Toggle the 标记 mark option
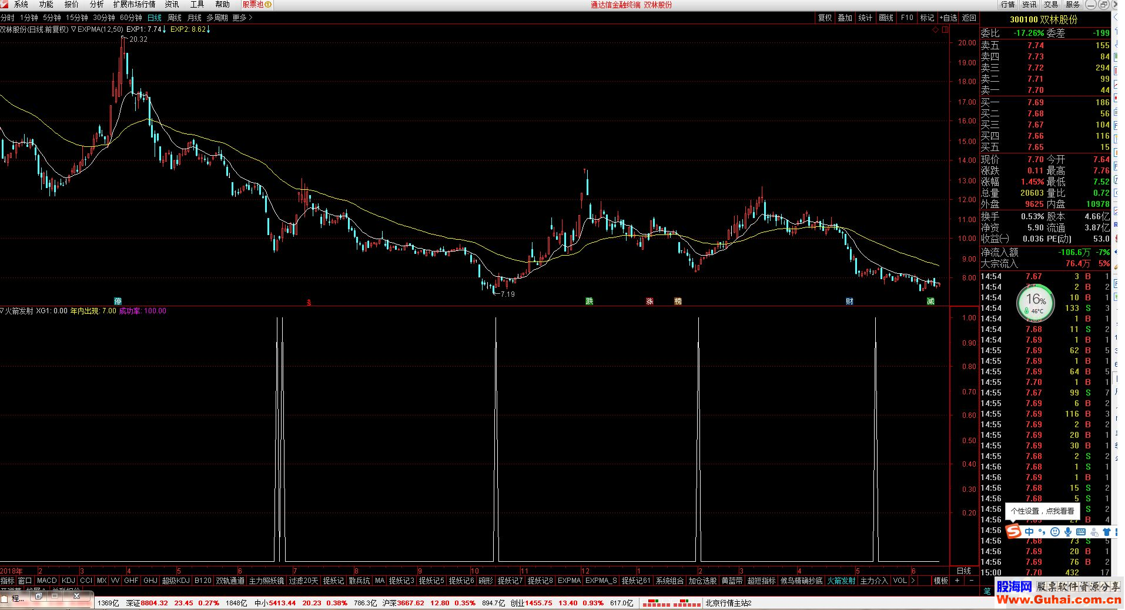This screenshot has width=1125, height=610. click(927, 18)
